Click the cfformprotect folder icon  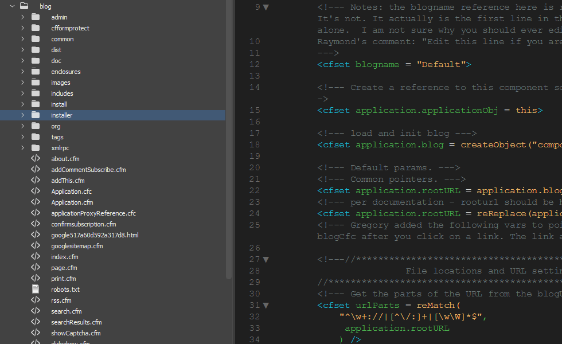[36, 28]
